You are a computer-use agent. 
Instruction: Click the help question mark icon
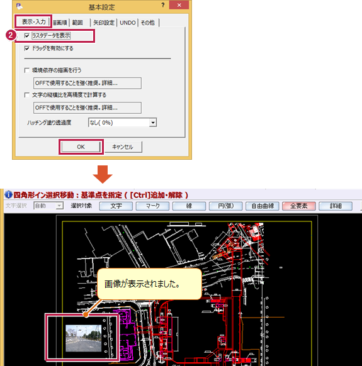click(163, 5)
